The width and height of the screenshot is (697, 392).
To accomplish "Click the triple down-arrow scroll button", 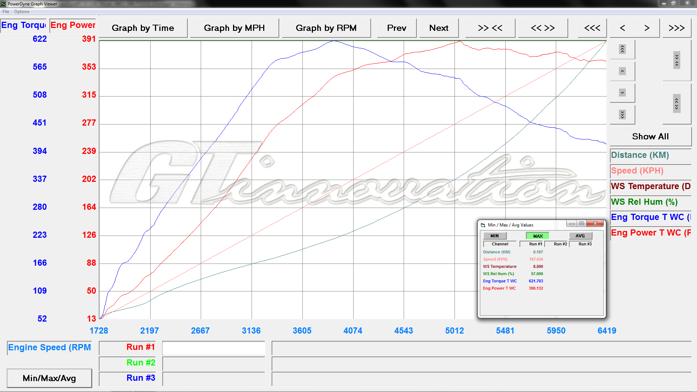I will 622,115.
